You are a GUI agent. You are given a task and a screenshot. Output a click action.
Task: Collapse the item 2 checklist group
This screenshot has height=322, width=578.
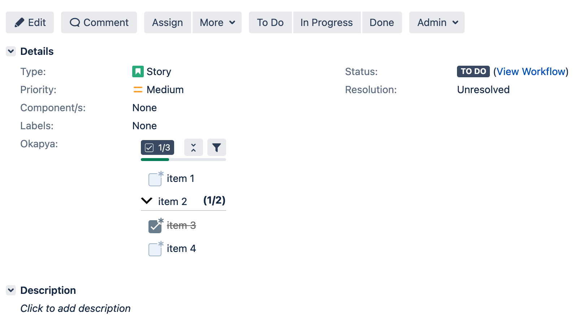tap(146, 201)
